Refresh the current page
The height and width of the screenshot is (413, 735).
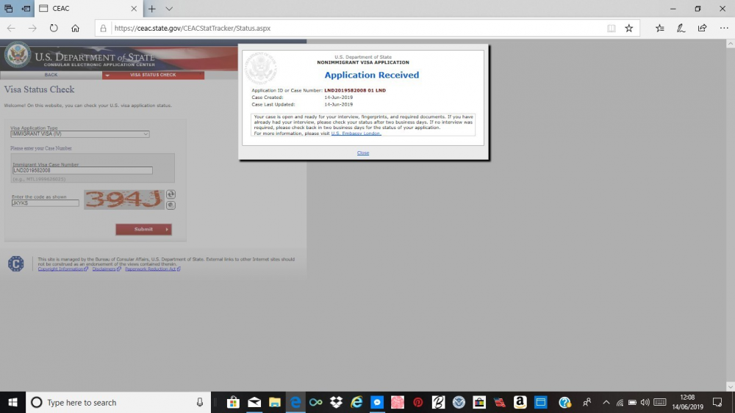54,28
